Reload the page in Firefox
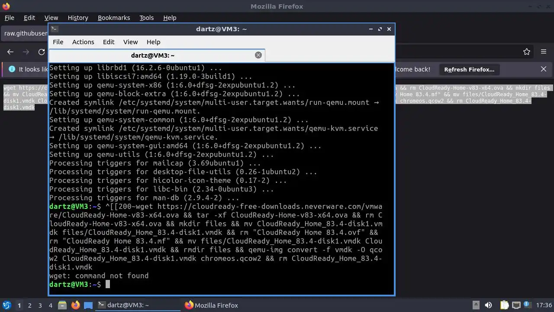554x312 pixels. coord(42,52)
